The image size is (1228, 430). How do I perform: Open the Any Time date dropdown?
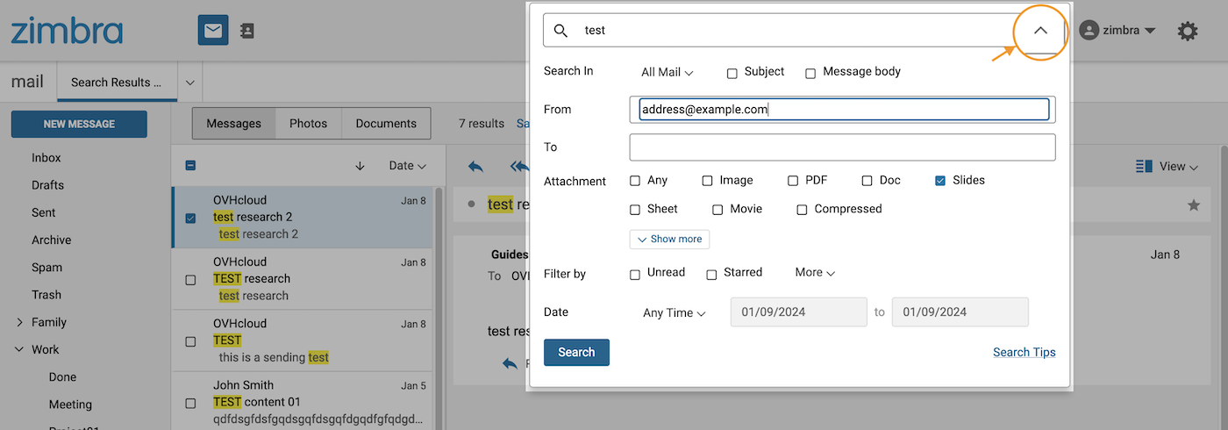coord(674,313)
